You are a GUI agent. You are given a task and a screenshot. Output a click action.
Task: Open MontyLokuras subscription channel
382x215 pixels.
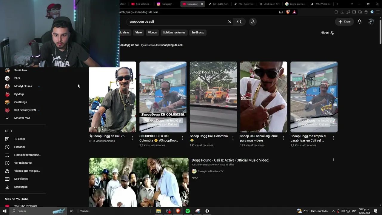click(23, 86)
